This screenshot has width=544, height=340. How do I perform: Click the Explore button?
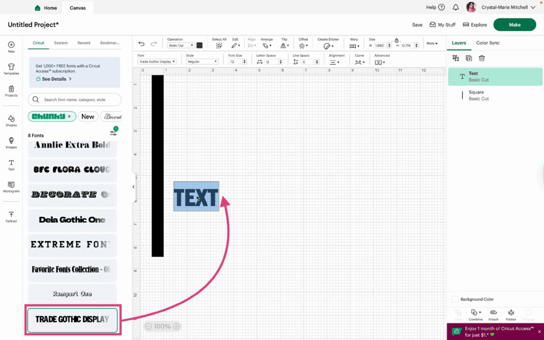475,25
